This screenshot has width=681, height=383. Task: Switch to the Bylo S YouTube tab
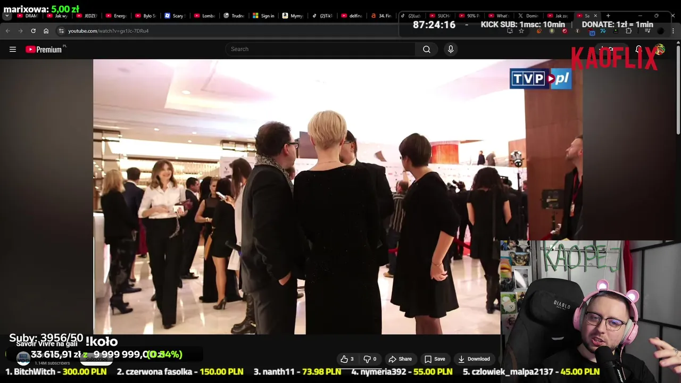(x=145, y=16)
